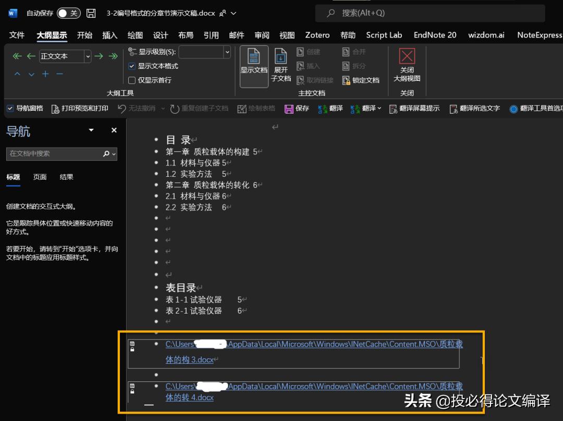Enable the 仅显示首行 option
This screenshot has height=421, width=563.
point(132,79)
